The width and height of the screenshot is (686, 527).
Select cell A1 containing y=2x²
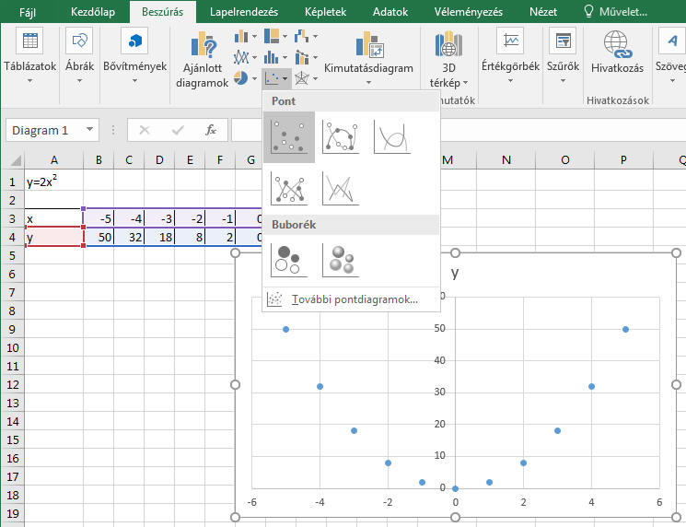(x=54, y=182)
